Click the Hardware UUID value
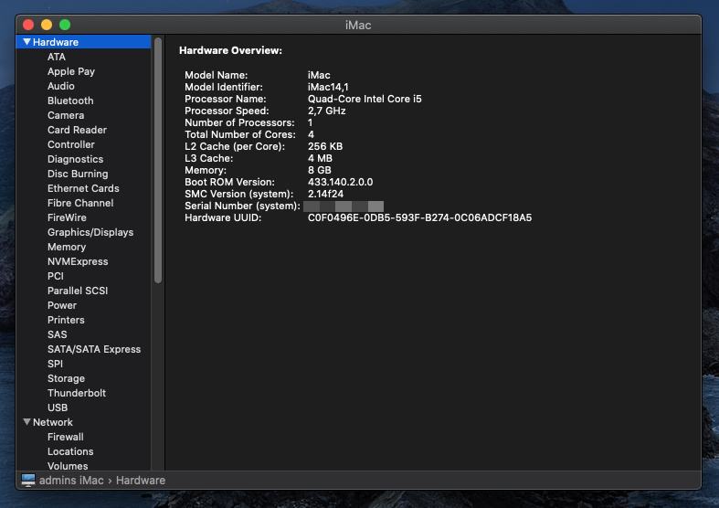719x508 pixels. [419, 218]
